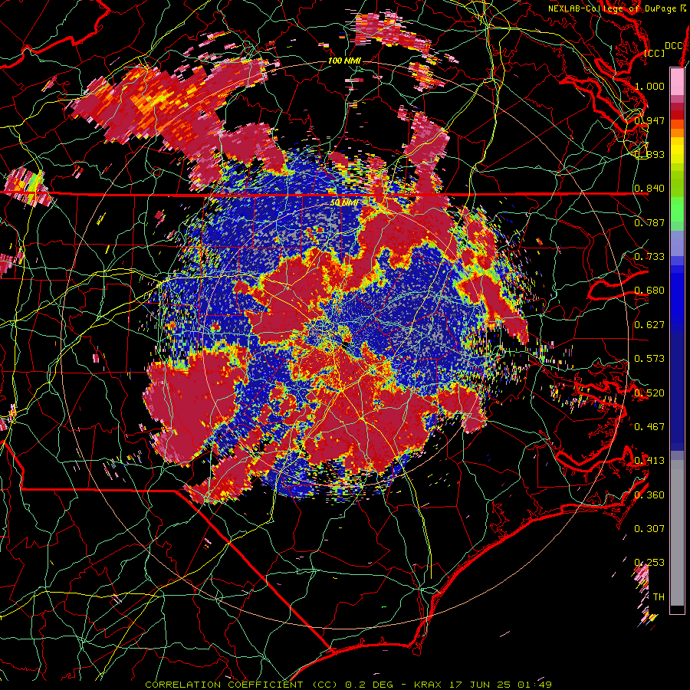The height and width of the screenshot is (690, 690).
Task: Click the 0.253 legend value
Action: click(649, 563)
